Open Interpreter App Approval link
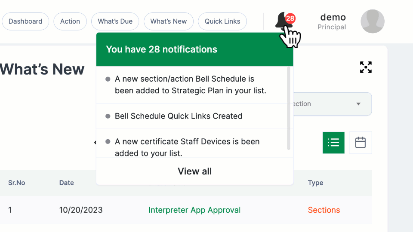 pyautogui.click(x=194, y=210)
